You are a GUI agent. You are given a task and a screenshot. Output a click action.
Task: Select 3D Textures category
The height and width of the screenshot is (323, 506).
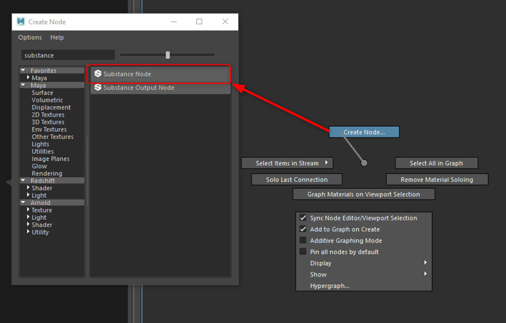click(48, 122)
